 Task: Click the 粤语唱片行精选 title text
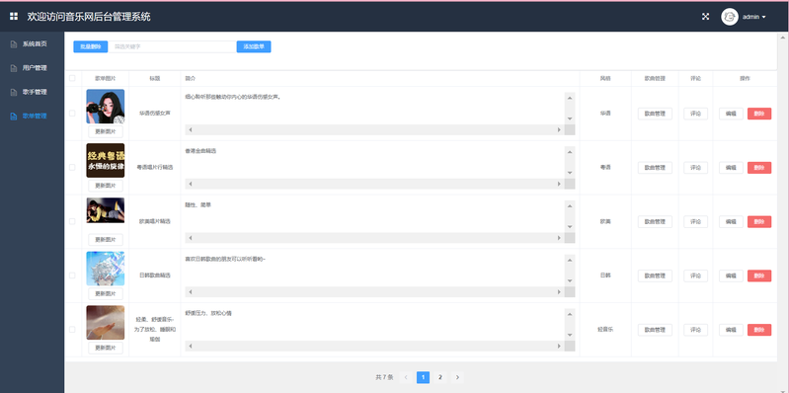pyautogui.click(x=155, y=167)
